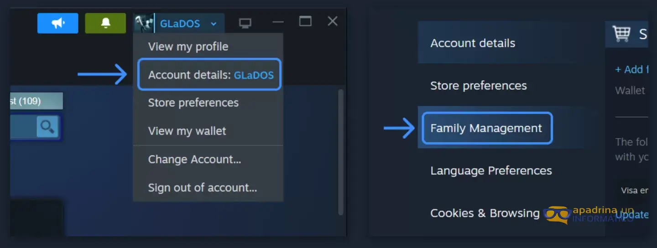Image resolution: width=657 pixels, height=248 pixels.
Task: Open Family Management in the sidebar
Action: point(487,129)
